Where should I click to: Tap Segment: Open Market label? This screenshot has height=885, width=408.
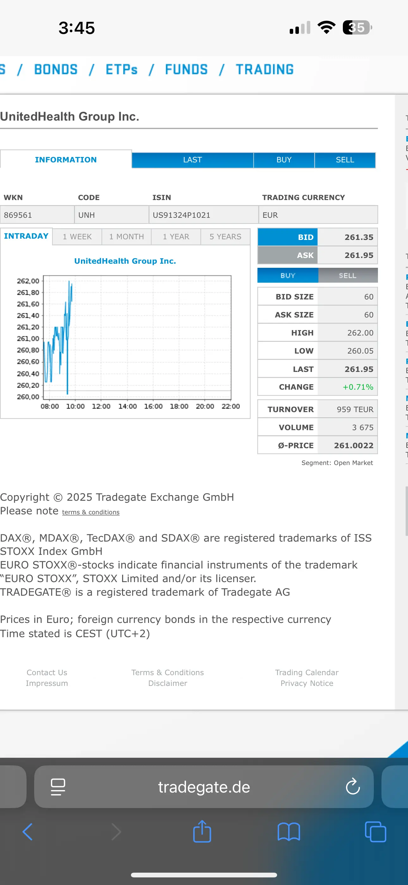pos(337,463)
